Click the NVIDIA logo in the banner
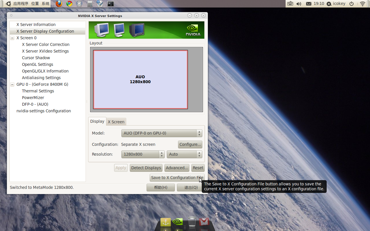 [193, 30]
